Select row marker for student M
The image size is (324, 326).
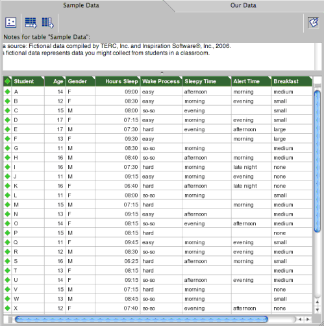click(7, 205)
